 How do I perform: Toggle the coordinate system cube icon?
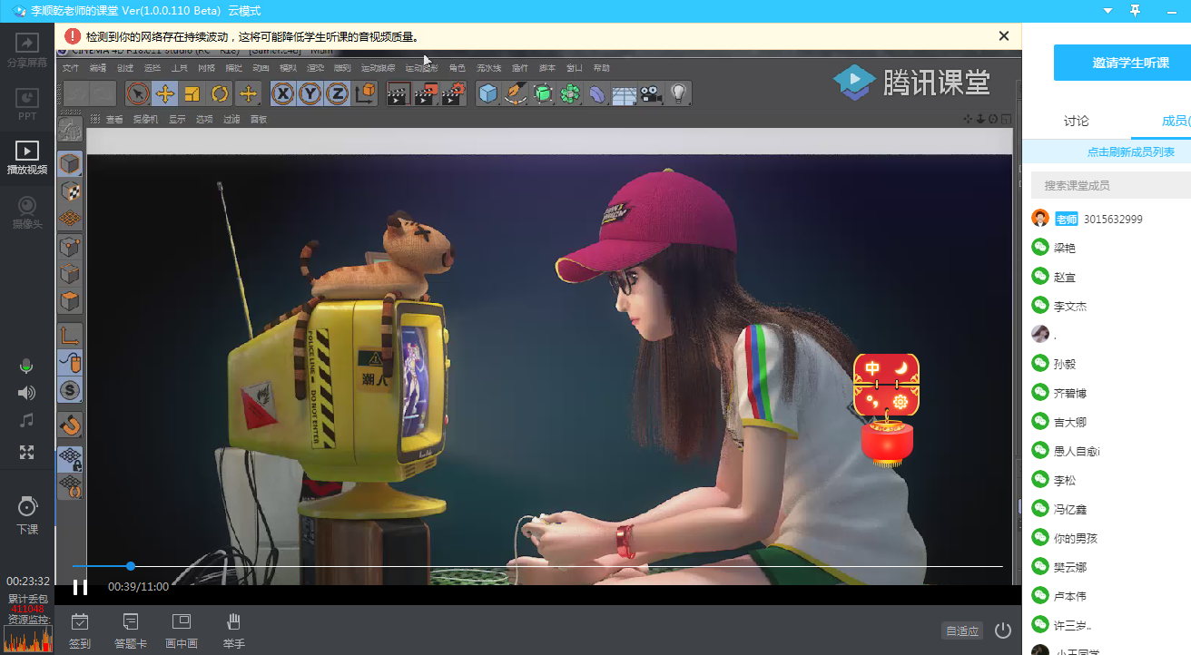point(365,93)
